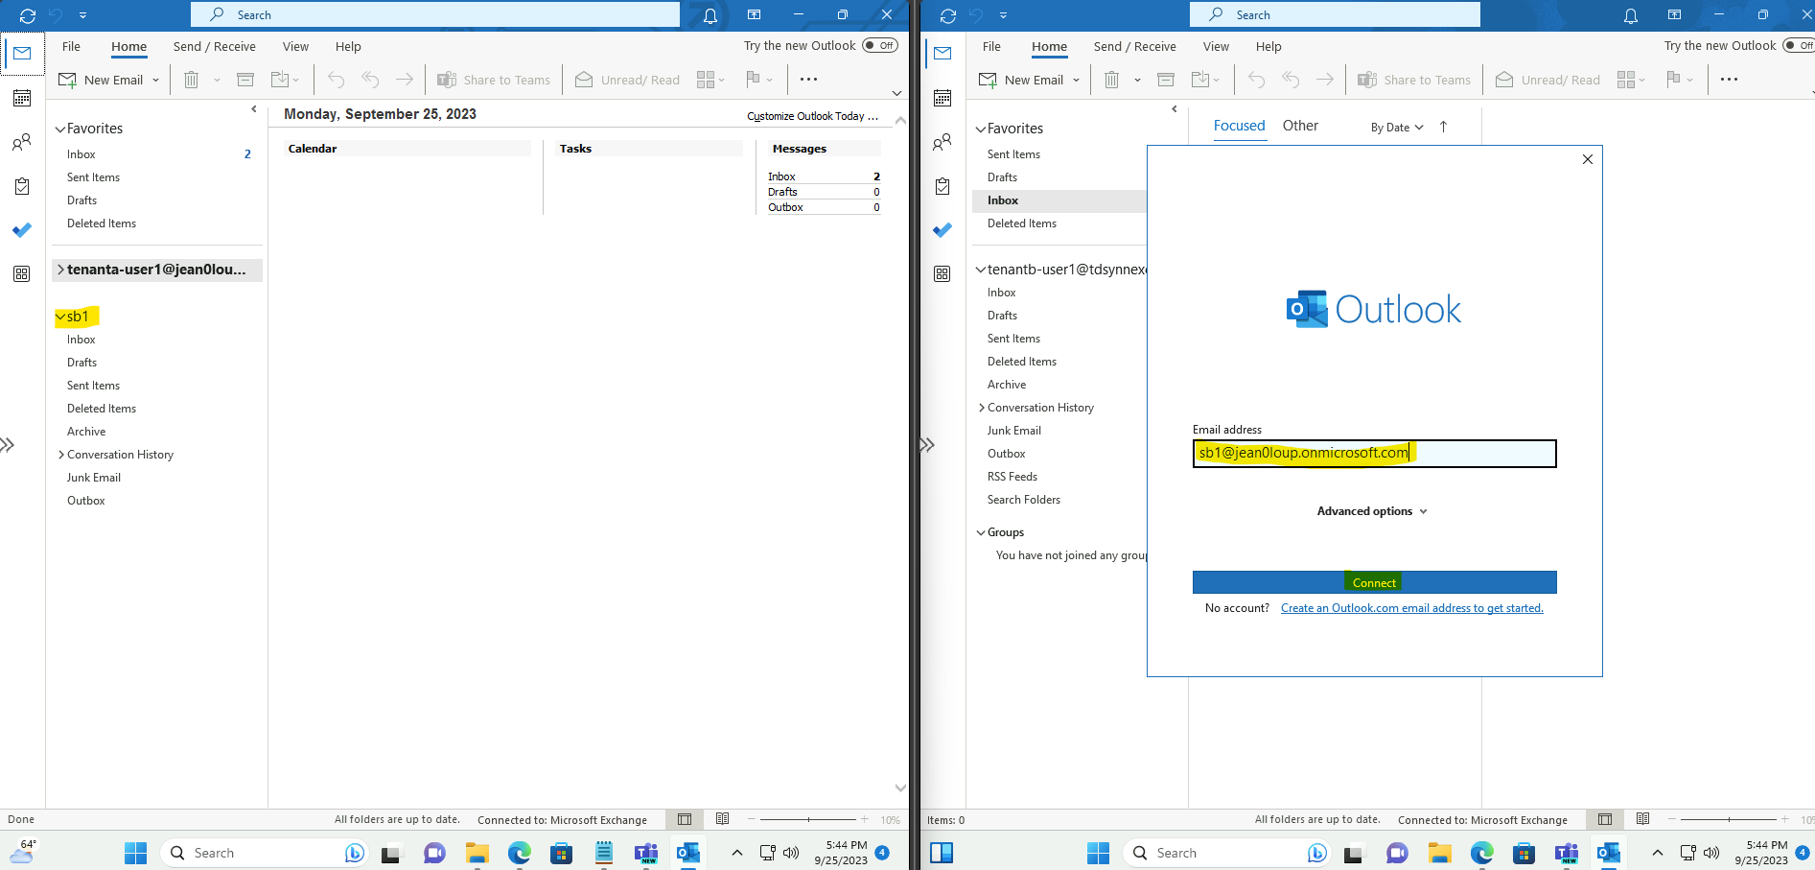Switch to Other tab in right Outlook

click(1300, 126)
